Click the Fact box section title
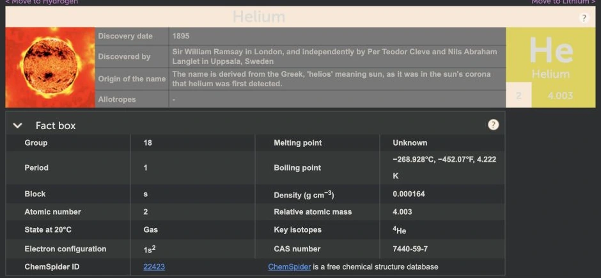Screen dimensions: 601x278 [x=56, y=126]
